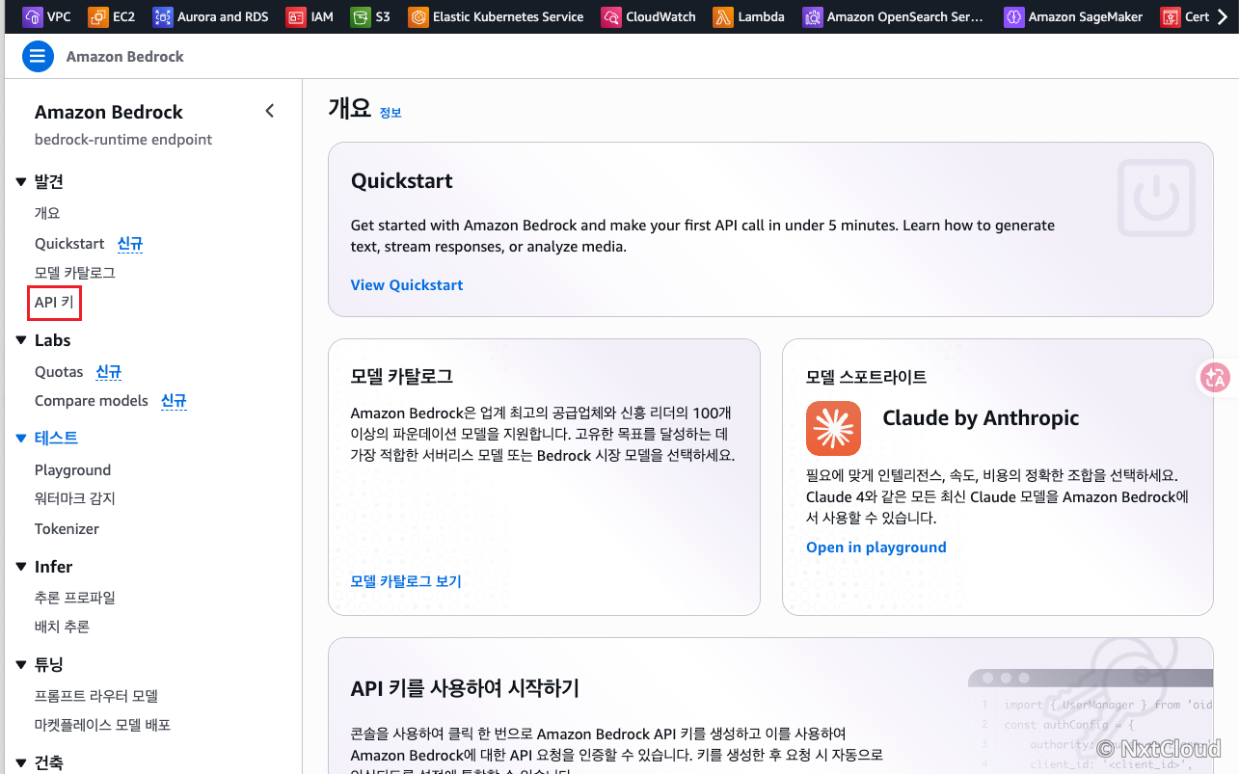This screenshot has height=774, width=1239.
Task: Click the Quickstart card heading
Action: 402,181
